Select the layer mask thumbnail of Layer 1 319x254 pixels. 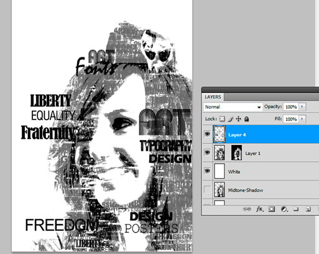point(236,153)
